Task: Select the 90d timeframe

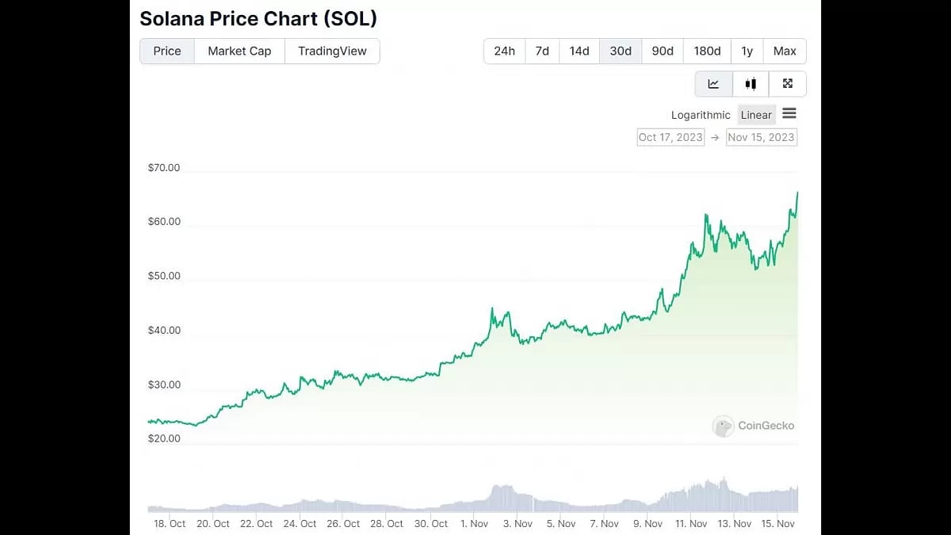Action: [663, 51]
